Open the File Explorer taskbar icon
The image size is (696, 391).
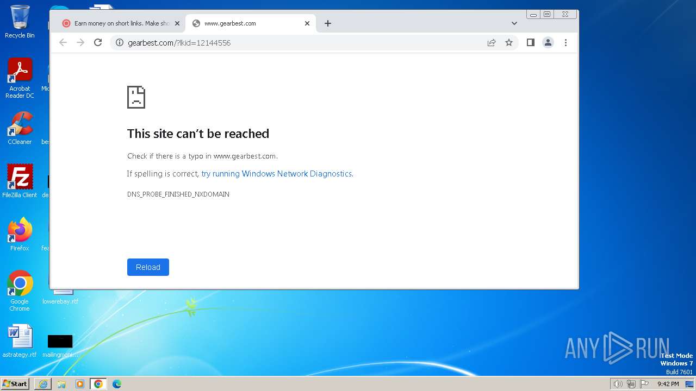[61, 384]
